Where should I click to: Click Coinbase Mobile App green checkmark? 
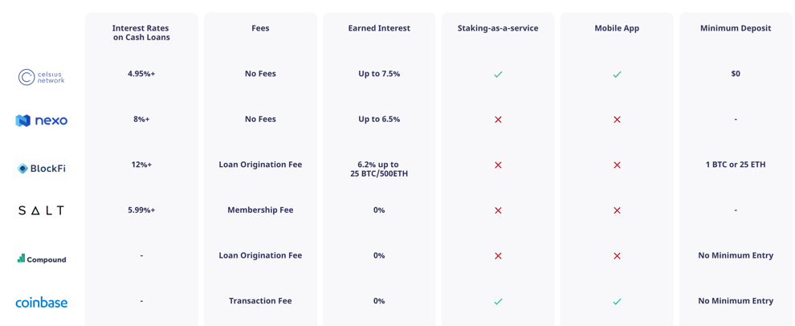pyautogui.click(x=617, y=301)
